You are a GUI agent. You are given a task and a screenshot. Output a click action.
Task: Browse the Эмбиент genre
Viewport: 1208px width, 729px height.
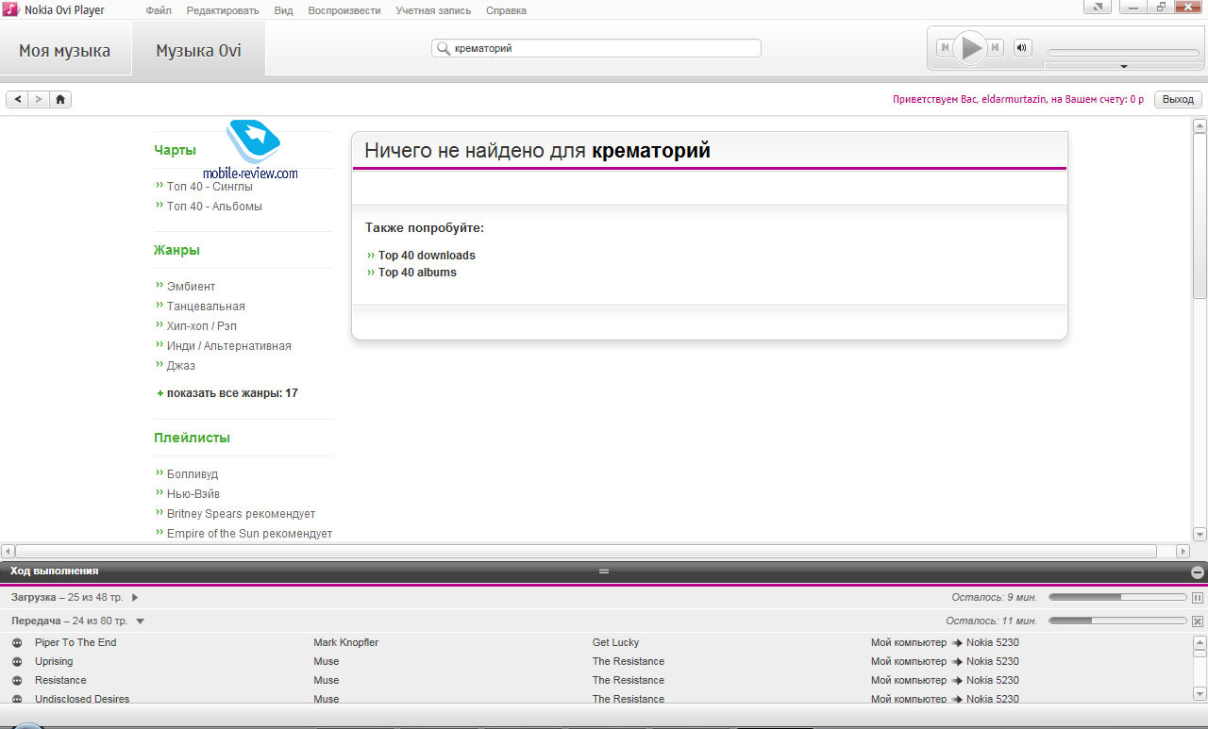point(191,287)
